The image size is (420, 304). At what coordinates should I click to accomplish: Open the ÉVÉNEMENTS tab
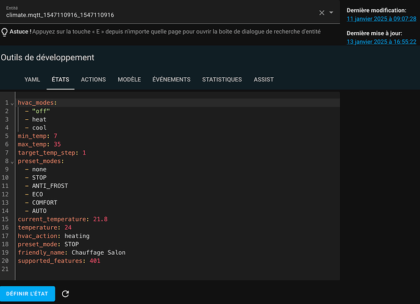[x=171, y=80]
